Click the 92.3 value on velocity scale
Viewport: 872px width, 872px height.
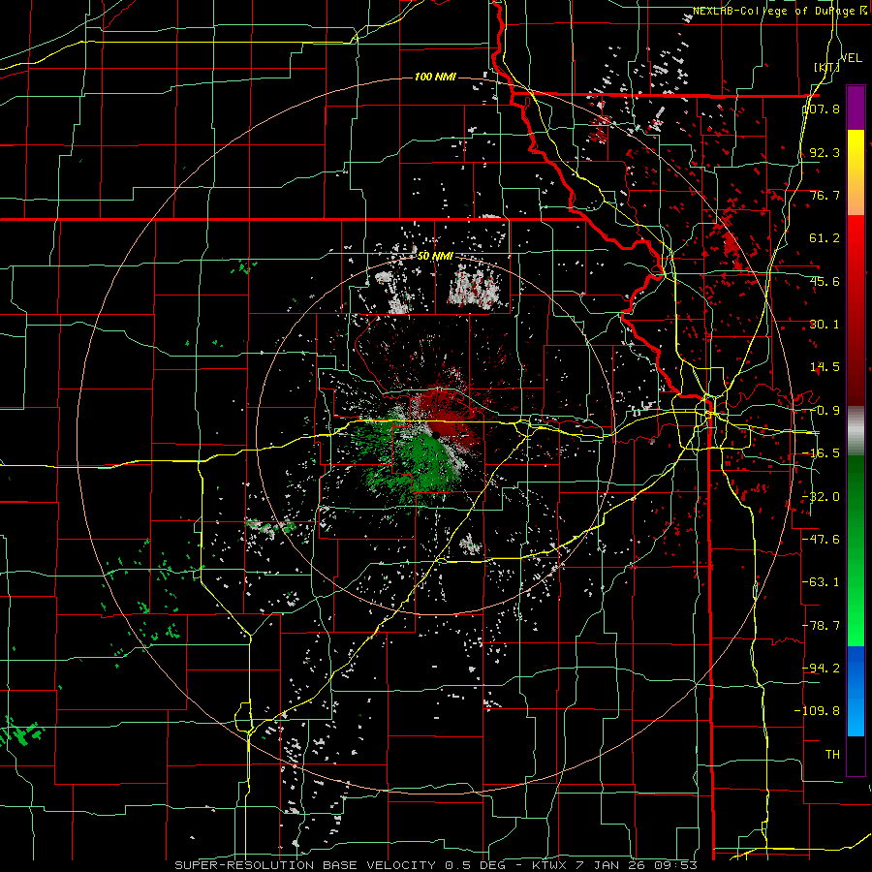pos(825,152)
